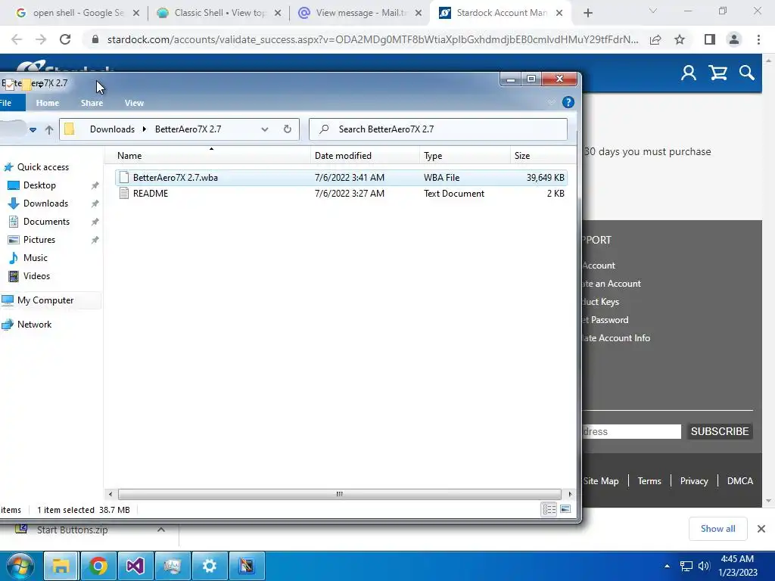This screenshot has height=581, width=775.
Task: Open Chrome tab search chevron
Action: [653, 11]
